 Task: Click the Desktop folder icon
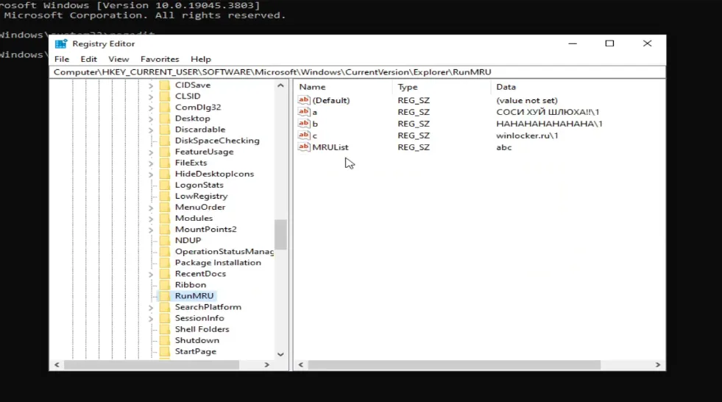164,119
